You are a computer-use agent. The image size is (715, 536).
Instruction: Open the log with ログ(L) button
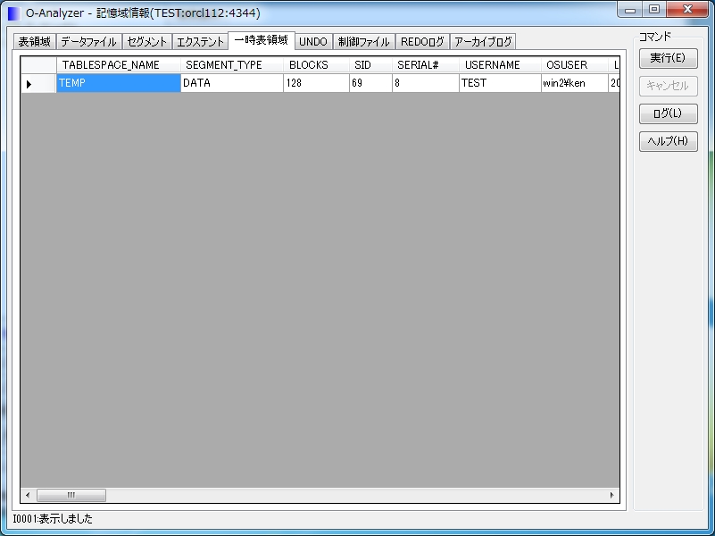click(668, 113)
